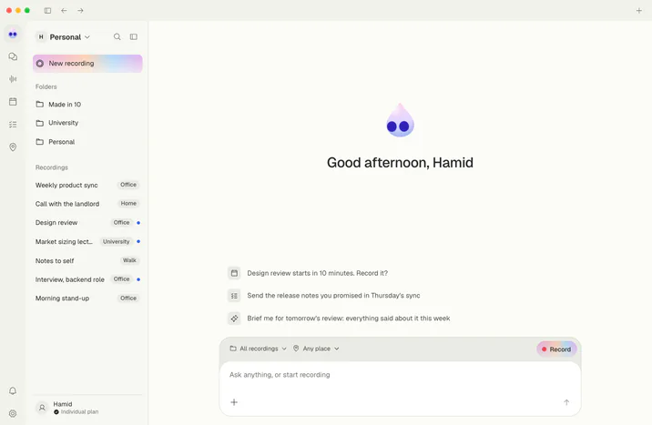Open Hamid's Individual plan account row

tap(87, 408)
